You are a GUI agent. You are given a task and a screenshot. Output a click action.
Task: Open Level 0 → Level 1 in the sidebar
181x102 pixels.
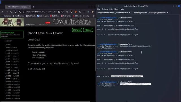(x=11, y=48)
